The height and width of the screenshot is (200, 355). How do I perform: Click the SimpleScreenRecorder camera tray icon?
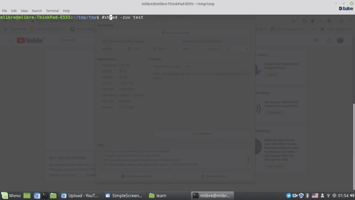[295, 196]
